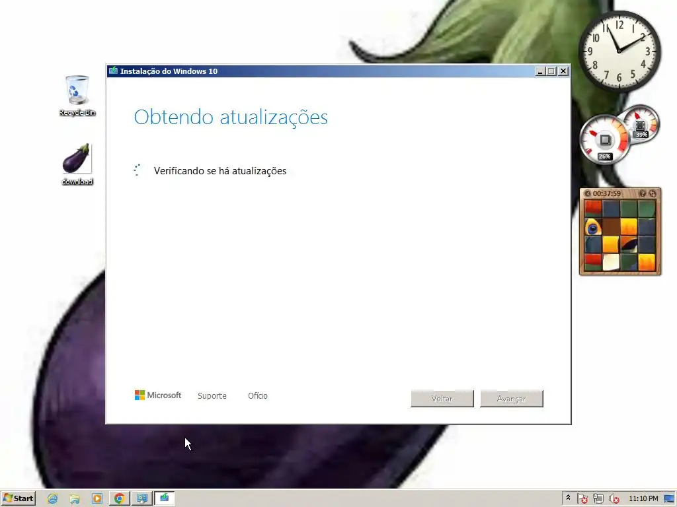
Task: Click the memory gauge showing 39%
Action: [x=641, y=123]
